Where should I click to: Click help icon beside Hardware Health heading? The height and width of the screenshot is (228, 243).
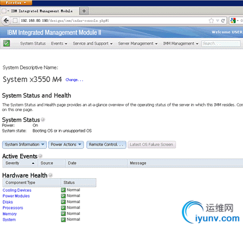(x=50, y=175)
